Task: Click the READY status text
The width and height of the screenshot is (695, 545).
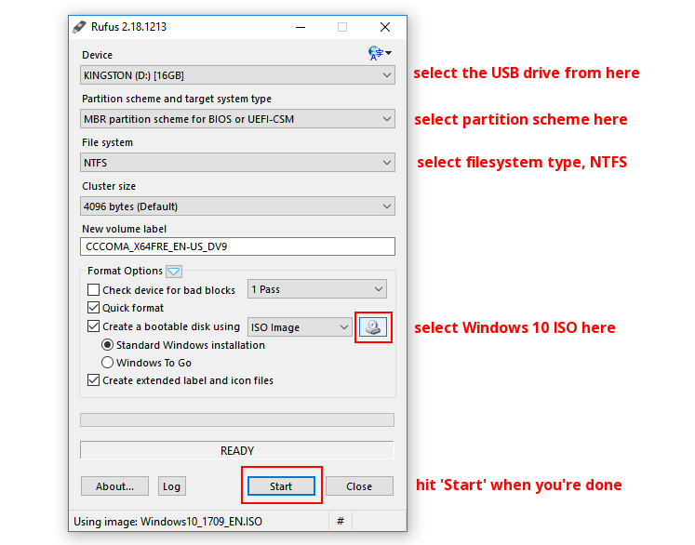Action: coord(237,451)
